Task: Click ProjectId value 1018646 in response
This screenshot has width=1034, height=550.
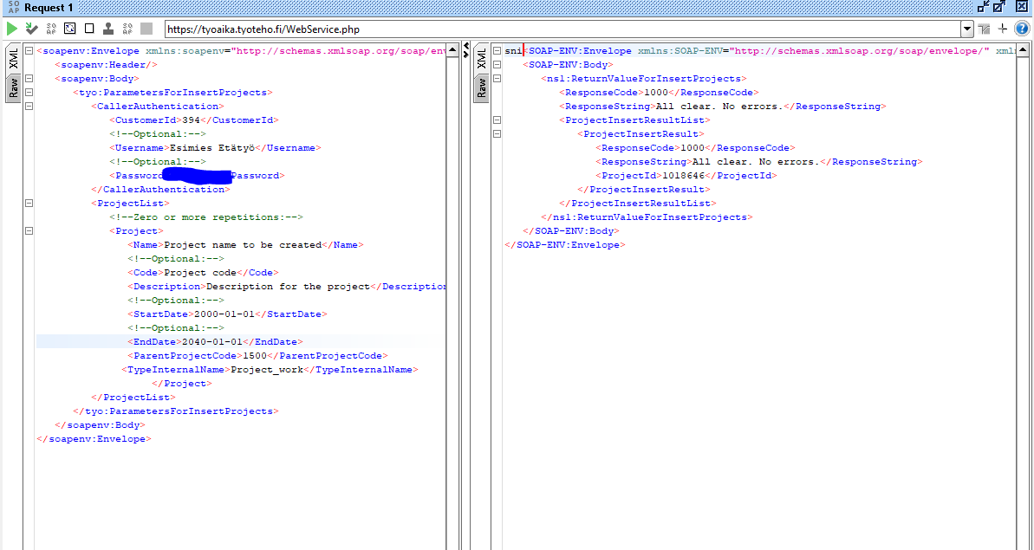Action: click(683, 175)
